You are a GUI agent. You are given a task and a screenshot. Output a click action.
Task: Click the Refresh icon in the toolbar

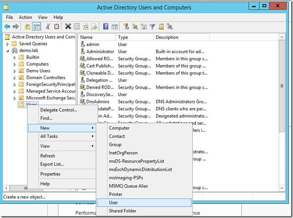(x=85, y=27)
